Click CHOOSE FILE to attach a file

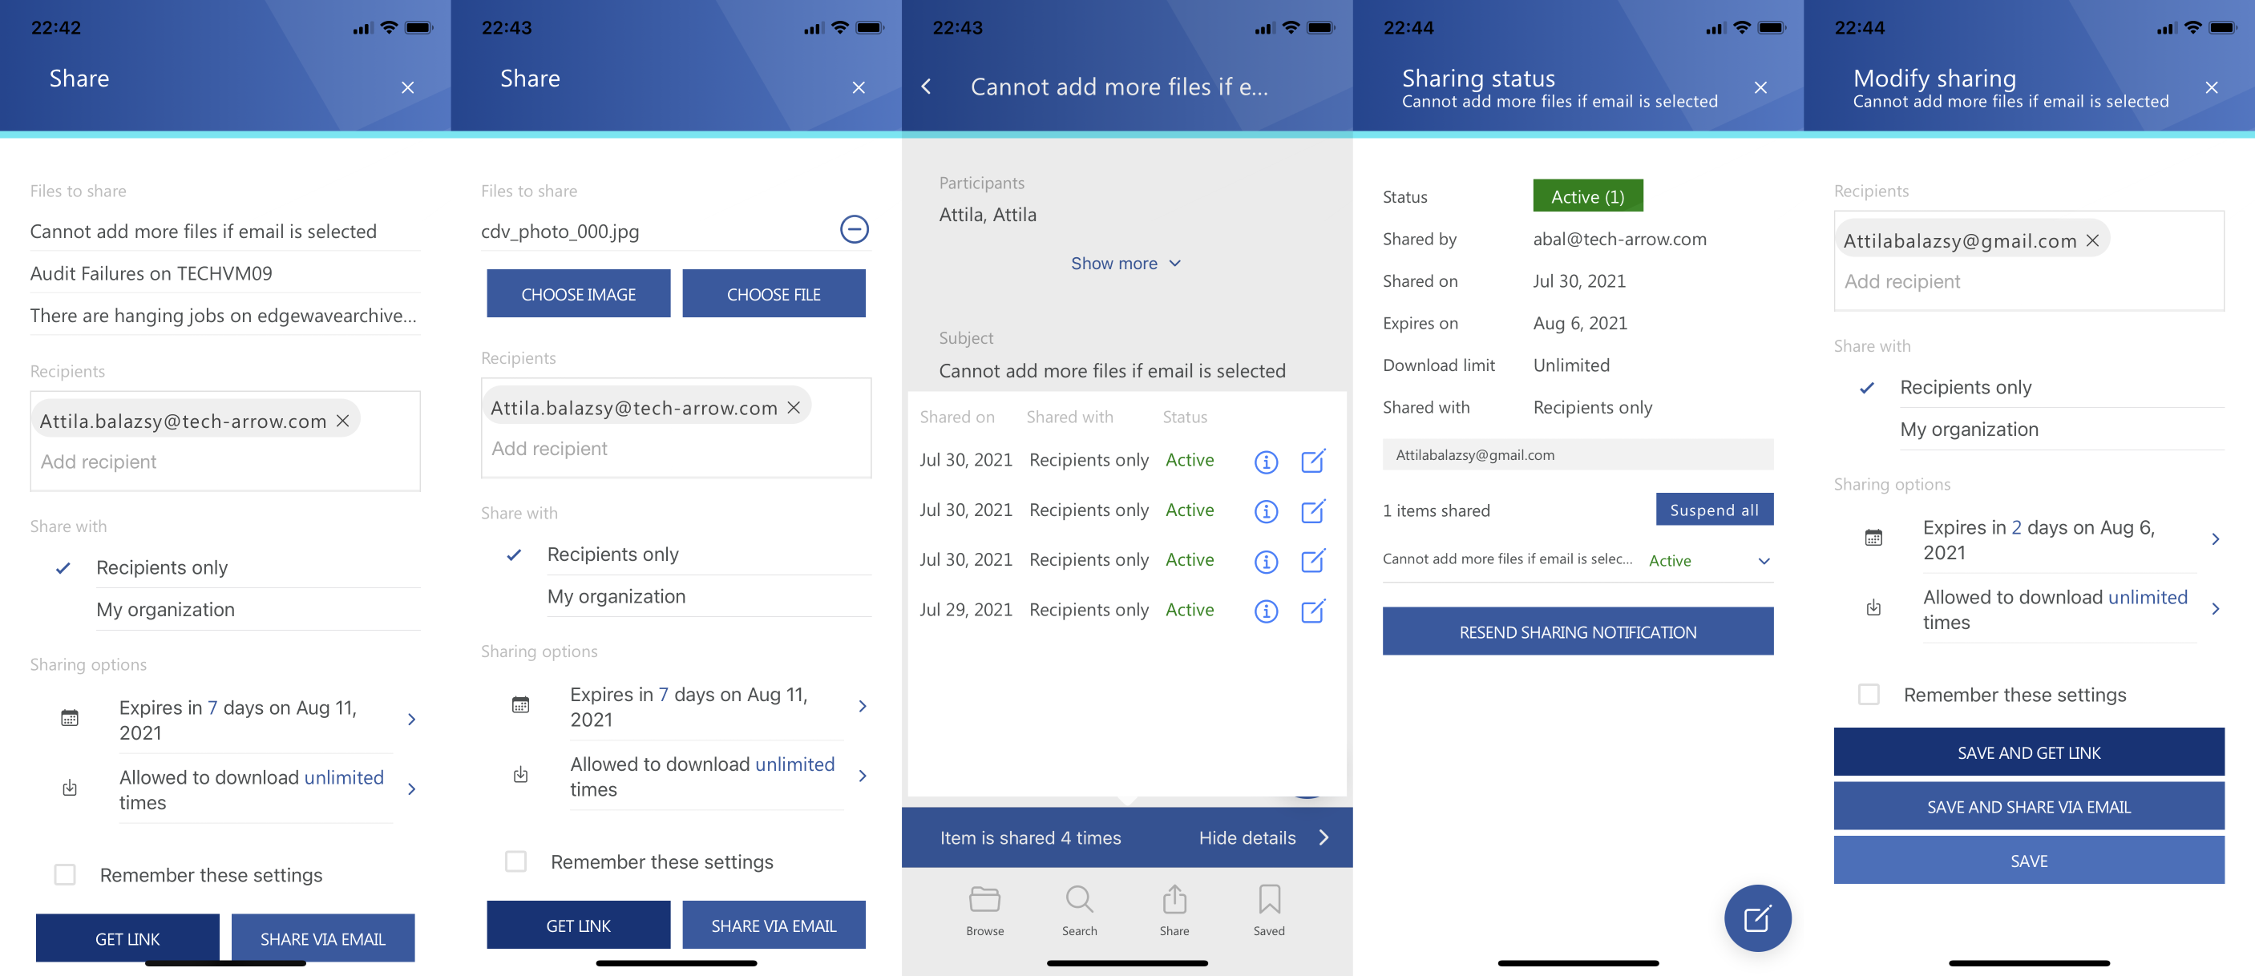click(774, 293)
